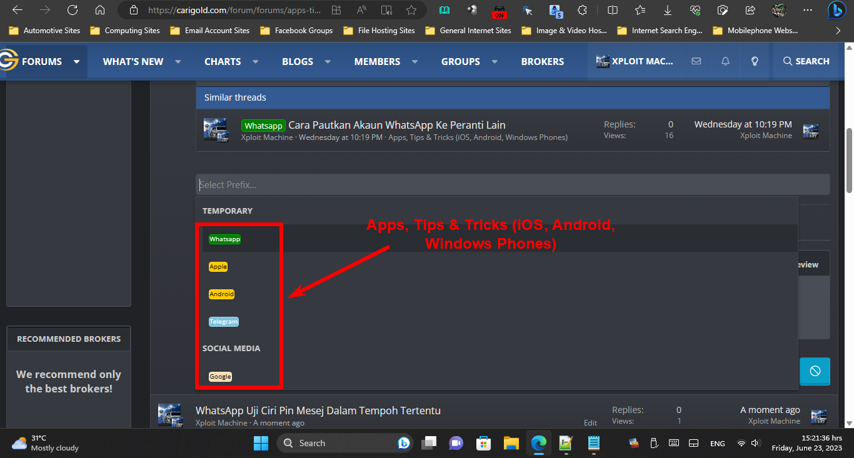Select the beige Google prefix option
Image resolution: width=854 pixels, height=458 pixels.
point(220,377)
